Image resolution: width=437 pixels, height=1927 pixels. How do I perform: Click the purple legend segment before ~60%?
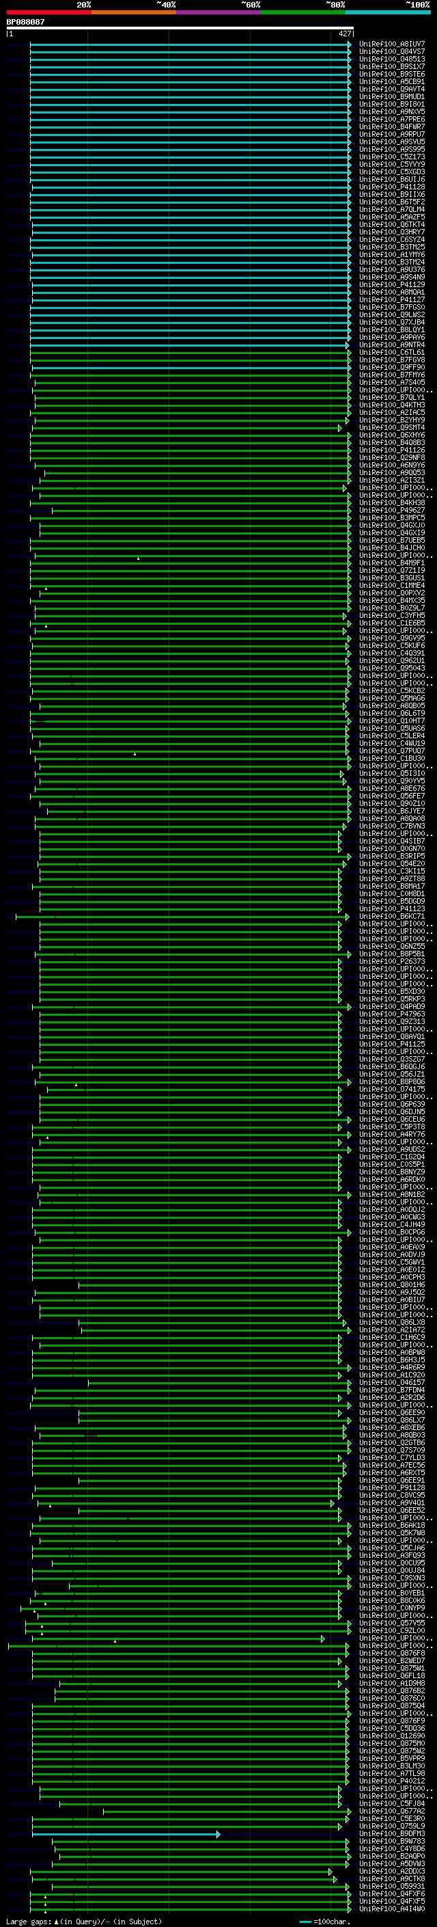219,12
